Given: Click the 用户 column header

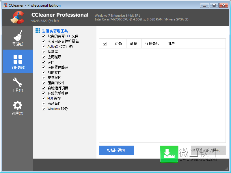Looking at the screenshot, I should pos(171,44).
